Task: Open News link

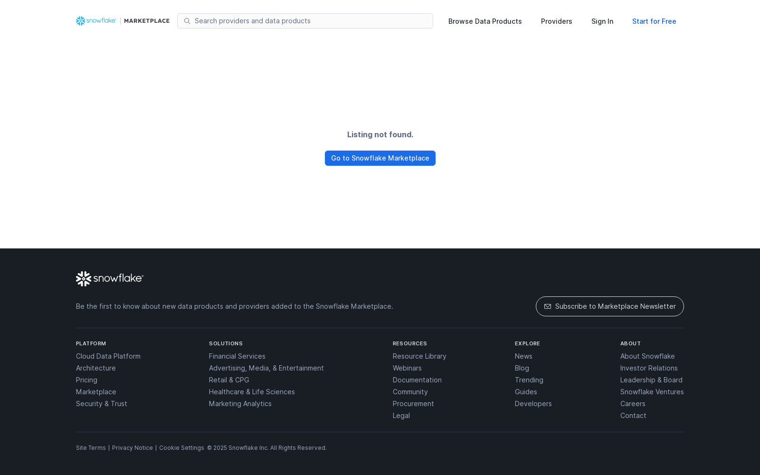Action: pos(523,356)
